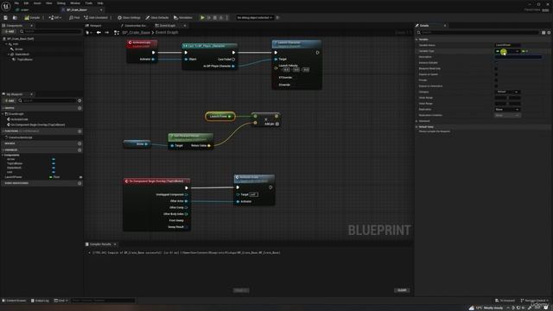Open the View menu

pos(49,3)
